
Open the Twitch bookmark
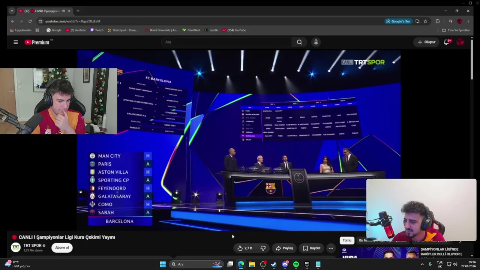[x=97, y=30]
